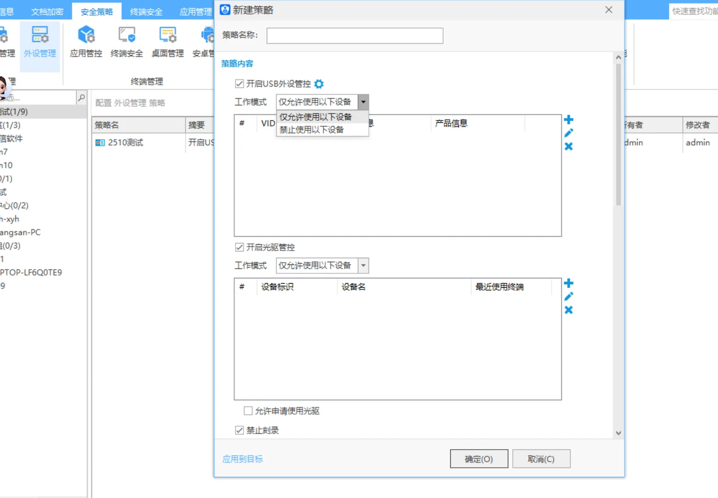Viewport: 718px width, 498px height.
Task: Collapse USB 工作模式 dropdown arrow
Action: pyautogui.click(x=363, y=102)
